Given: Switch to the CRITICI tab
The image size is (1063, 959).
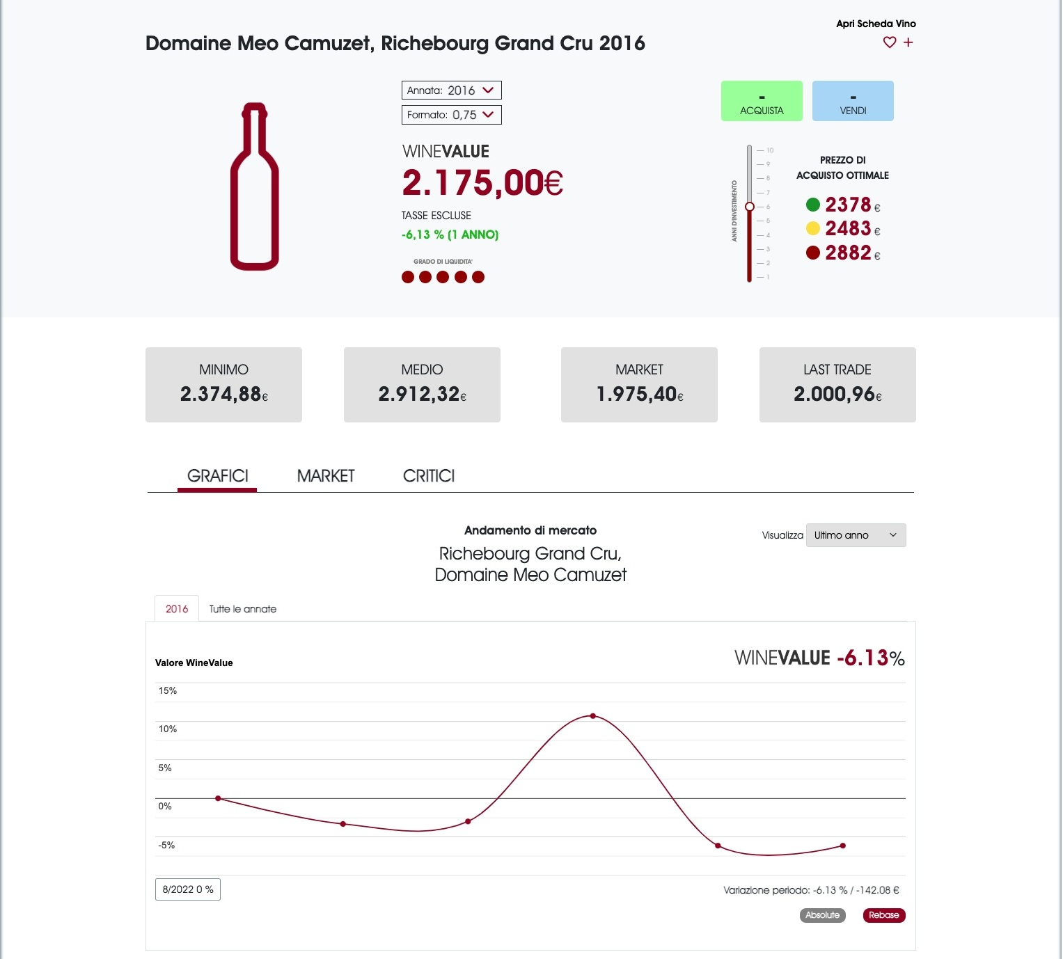Looking at the screenshot, I should click(429, 476).
